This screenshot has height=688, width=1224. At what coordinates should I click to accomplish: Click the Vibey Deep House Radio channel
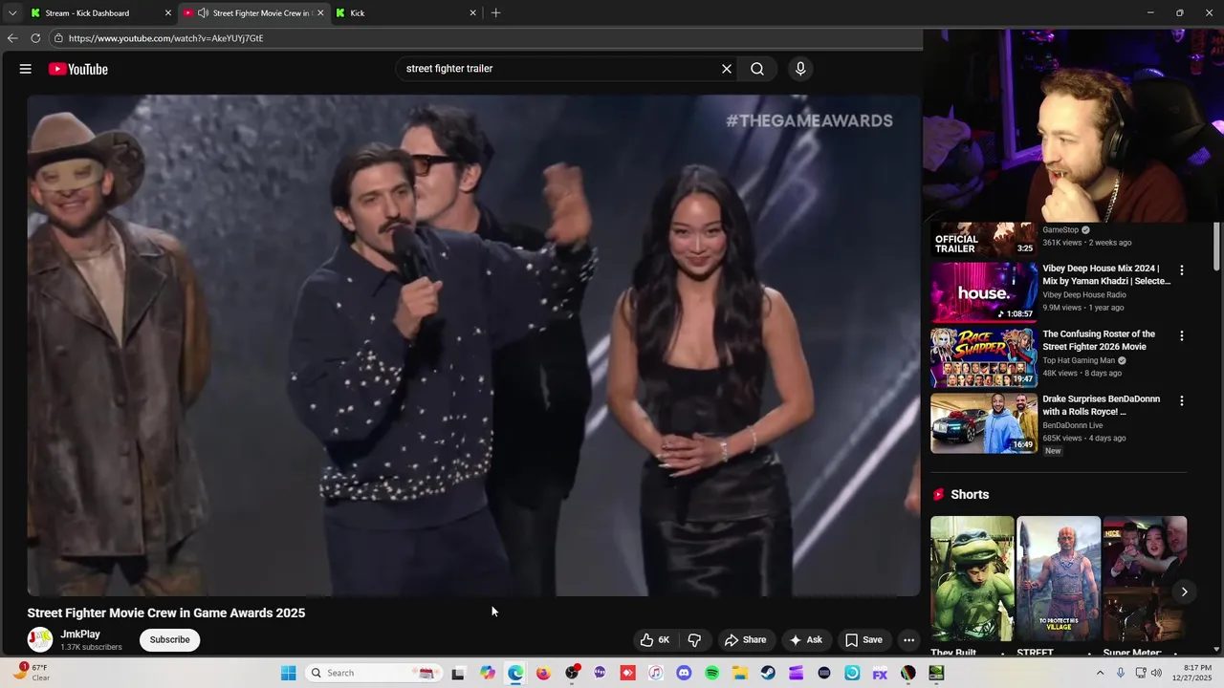1084,295
